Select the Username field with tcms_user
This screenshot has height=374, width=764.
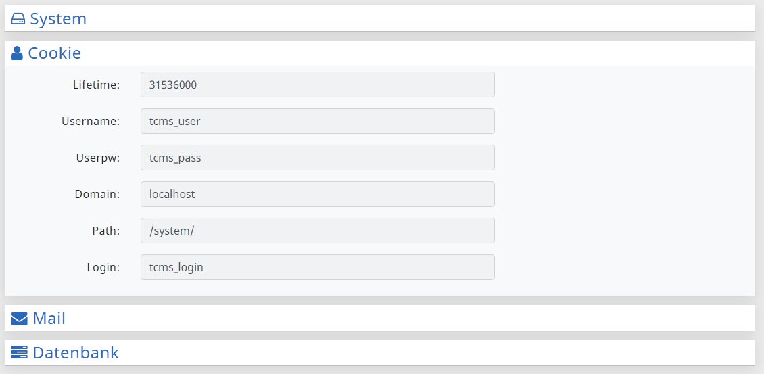[x=318, y=121]
